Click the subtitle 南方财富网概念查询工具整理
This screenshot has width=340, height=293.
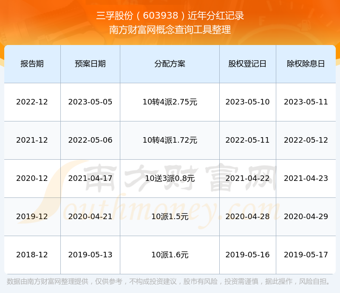170,30
